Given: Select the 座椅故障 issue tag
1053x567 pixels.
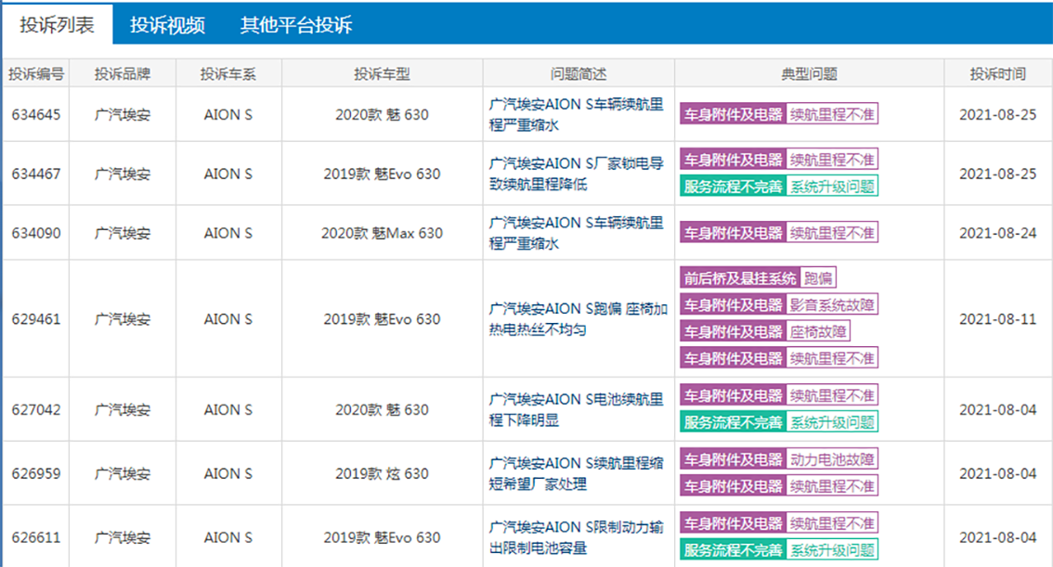Looking at the screenshot, I should pyautogui.click(x=818, y=331).
